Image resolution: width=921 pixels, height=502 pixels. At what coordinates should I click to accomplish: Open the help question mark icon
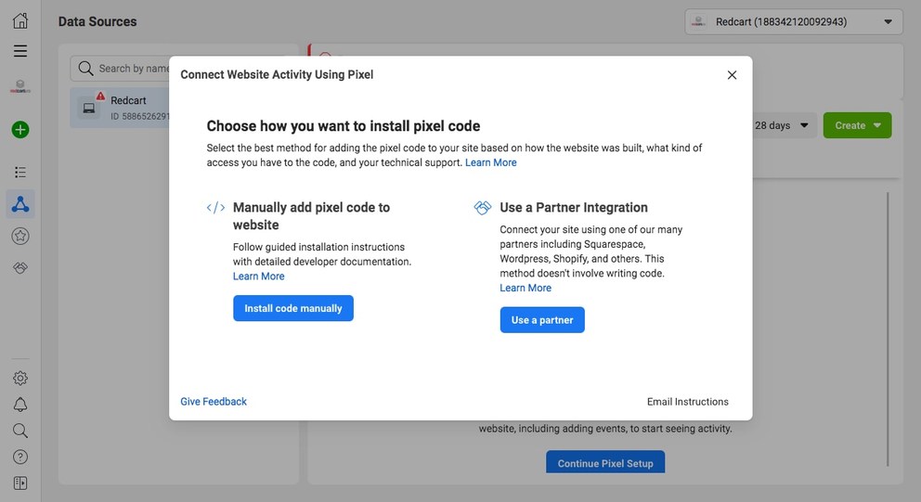[20, 457]
